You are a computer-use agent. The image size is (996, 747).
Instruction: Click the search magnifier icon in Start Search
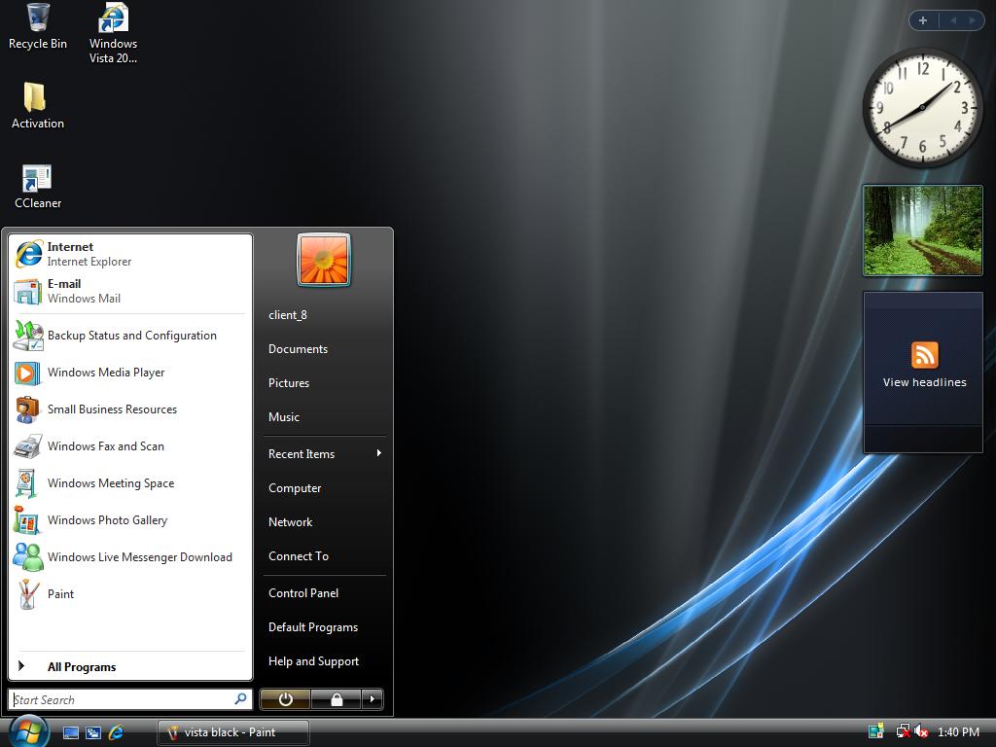pos(241,698)
